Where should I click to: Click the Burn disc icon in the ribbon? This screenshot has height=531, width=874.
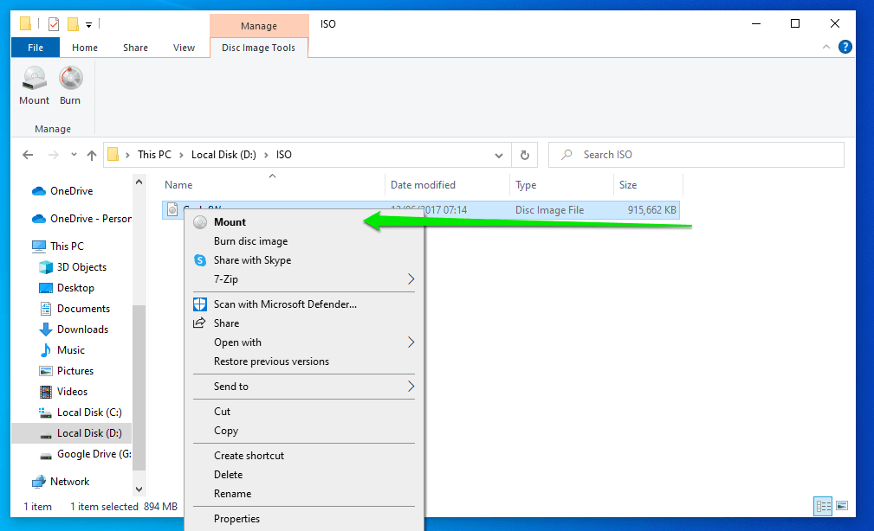[70, 86]
